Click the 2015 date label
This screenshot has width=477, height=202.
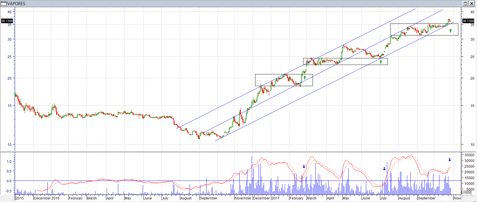point(20,198)
